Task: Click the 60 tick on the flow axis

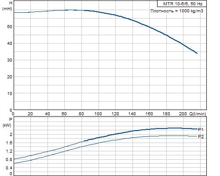Action: click(x=64, y=114)
